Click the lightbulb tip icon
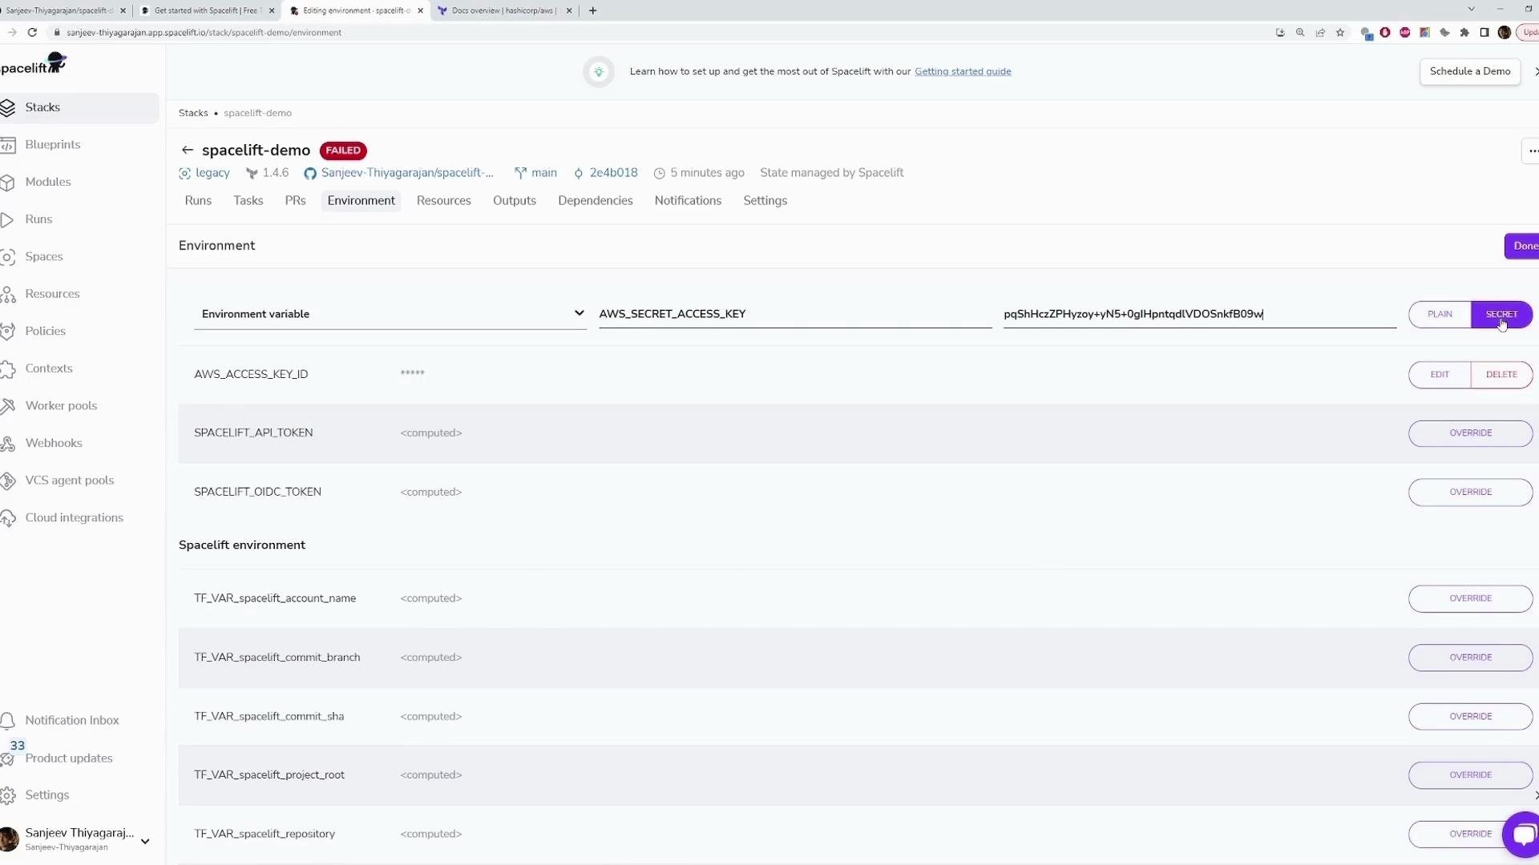The height and width of the screenshot is (865, 1539). point(599,72)
